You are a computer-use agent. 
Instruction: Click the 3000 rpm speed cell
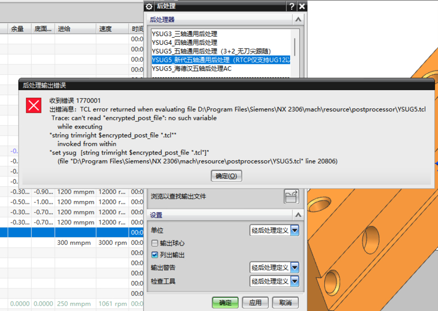[113, 243]
